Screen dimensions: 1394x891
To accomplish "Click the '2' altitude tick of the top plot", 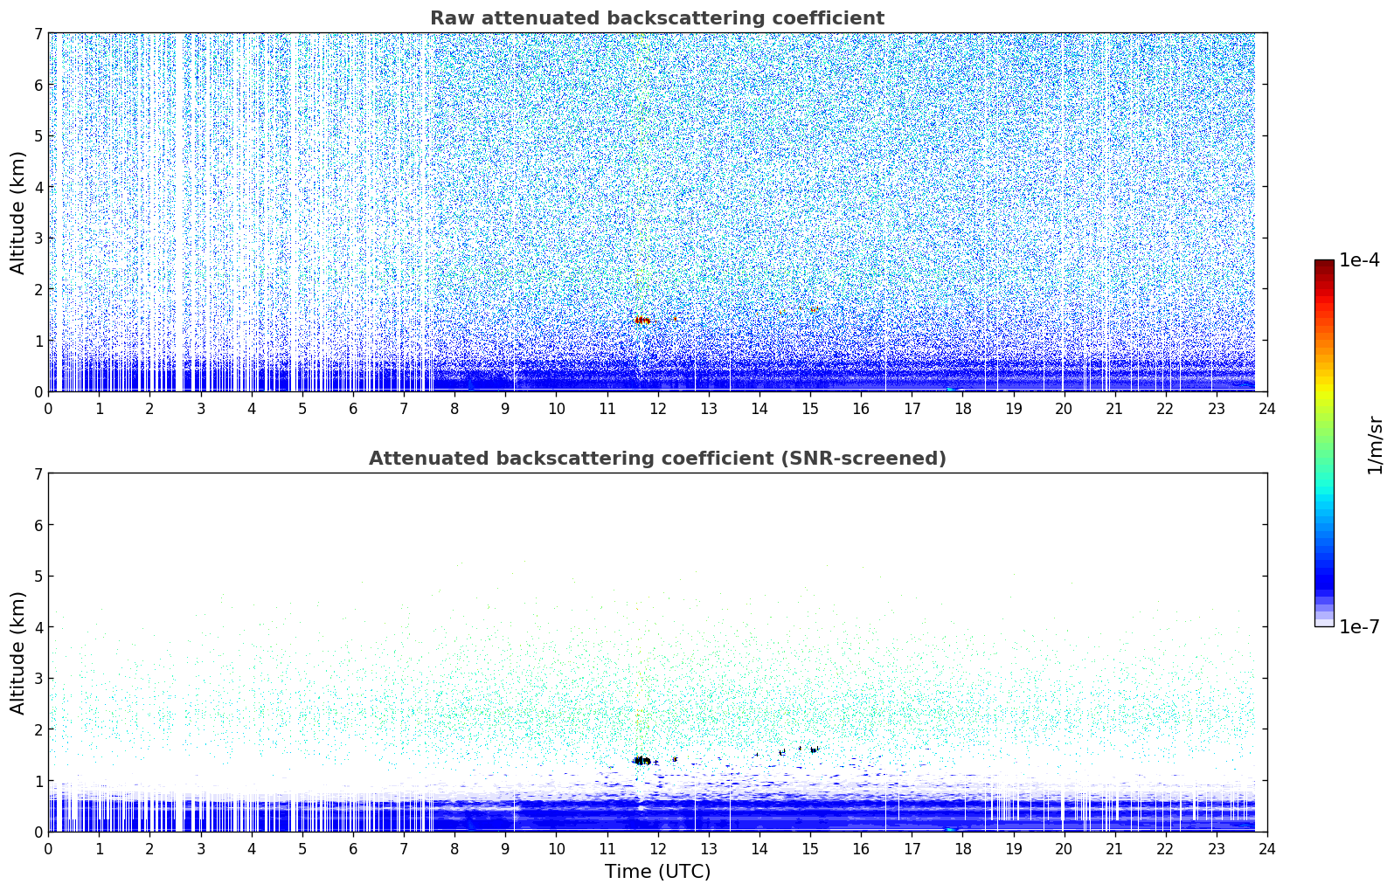I will 38,289.
